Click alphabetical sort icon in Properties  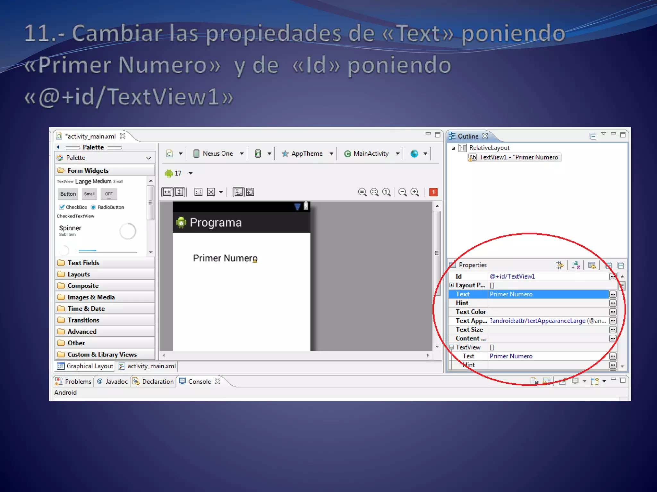(x=576, y=265)
